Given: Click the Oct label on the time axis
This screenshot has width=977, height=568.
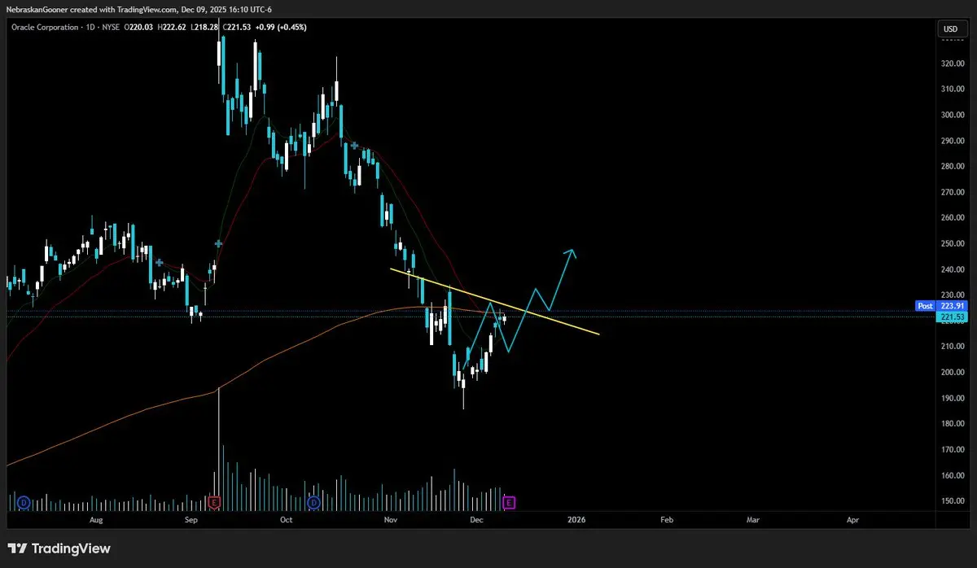Looking at the screenshot, I should point(286,518).
